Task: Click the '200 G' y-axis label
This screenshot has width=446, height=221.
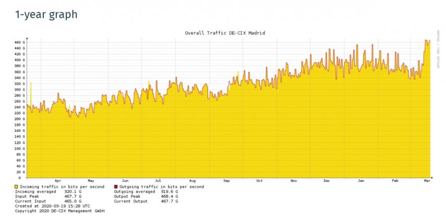Action: tap(20, 119)
